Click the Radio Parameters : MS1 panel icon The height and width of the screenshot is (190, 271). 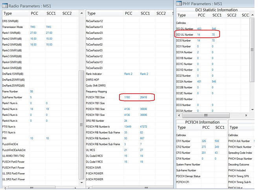pos(5,6)
